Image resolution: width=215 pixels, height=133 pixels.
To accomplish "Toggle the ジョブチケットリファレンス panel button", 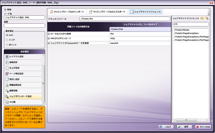I will [145, 12].
